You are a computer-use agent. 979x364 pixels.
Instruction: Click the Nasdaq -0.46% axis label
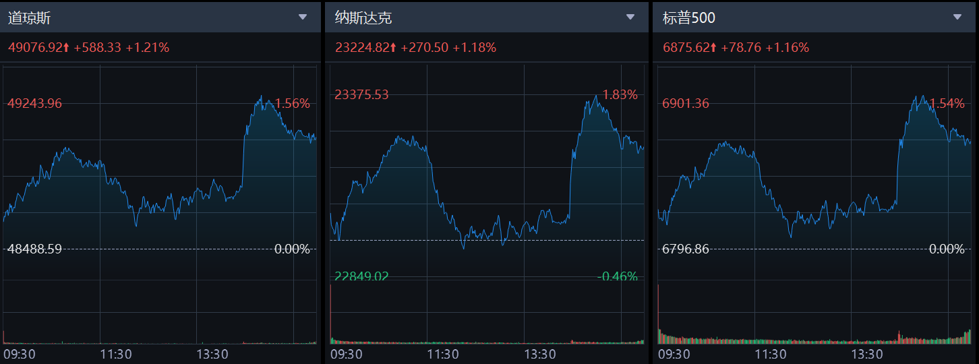[x=618, y=276]
